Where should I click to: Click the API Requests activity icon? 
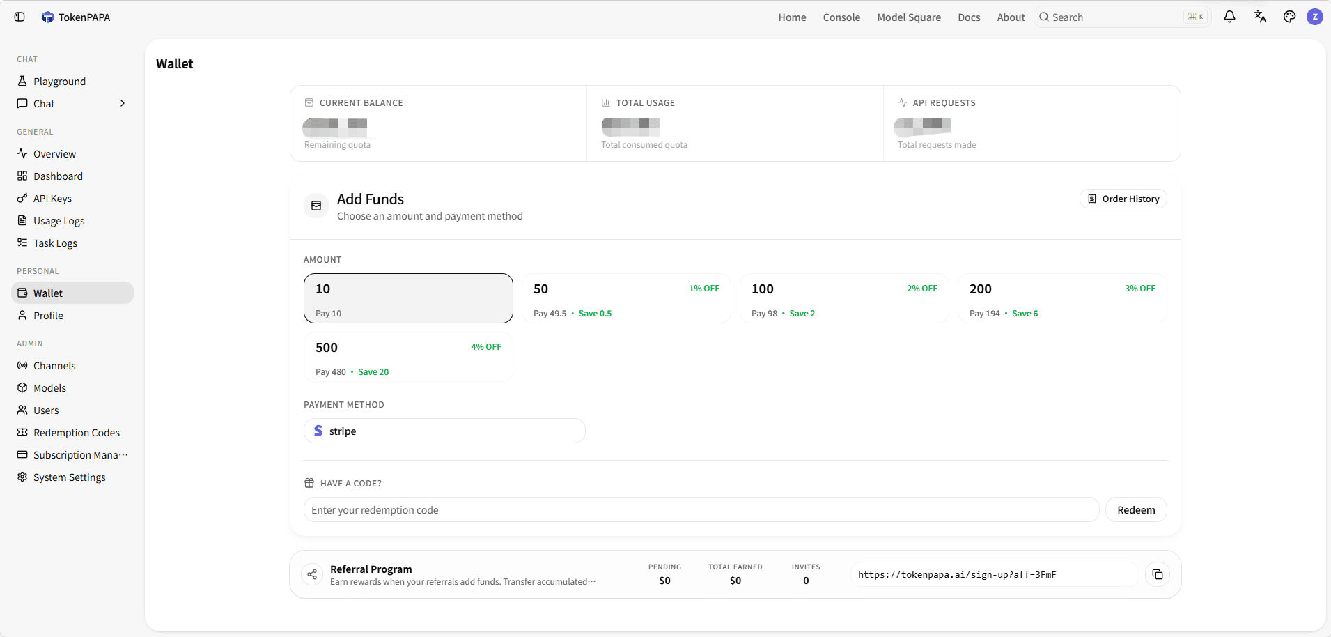[903, 102]
